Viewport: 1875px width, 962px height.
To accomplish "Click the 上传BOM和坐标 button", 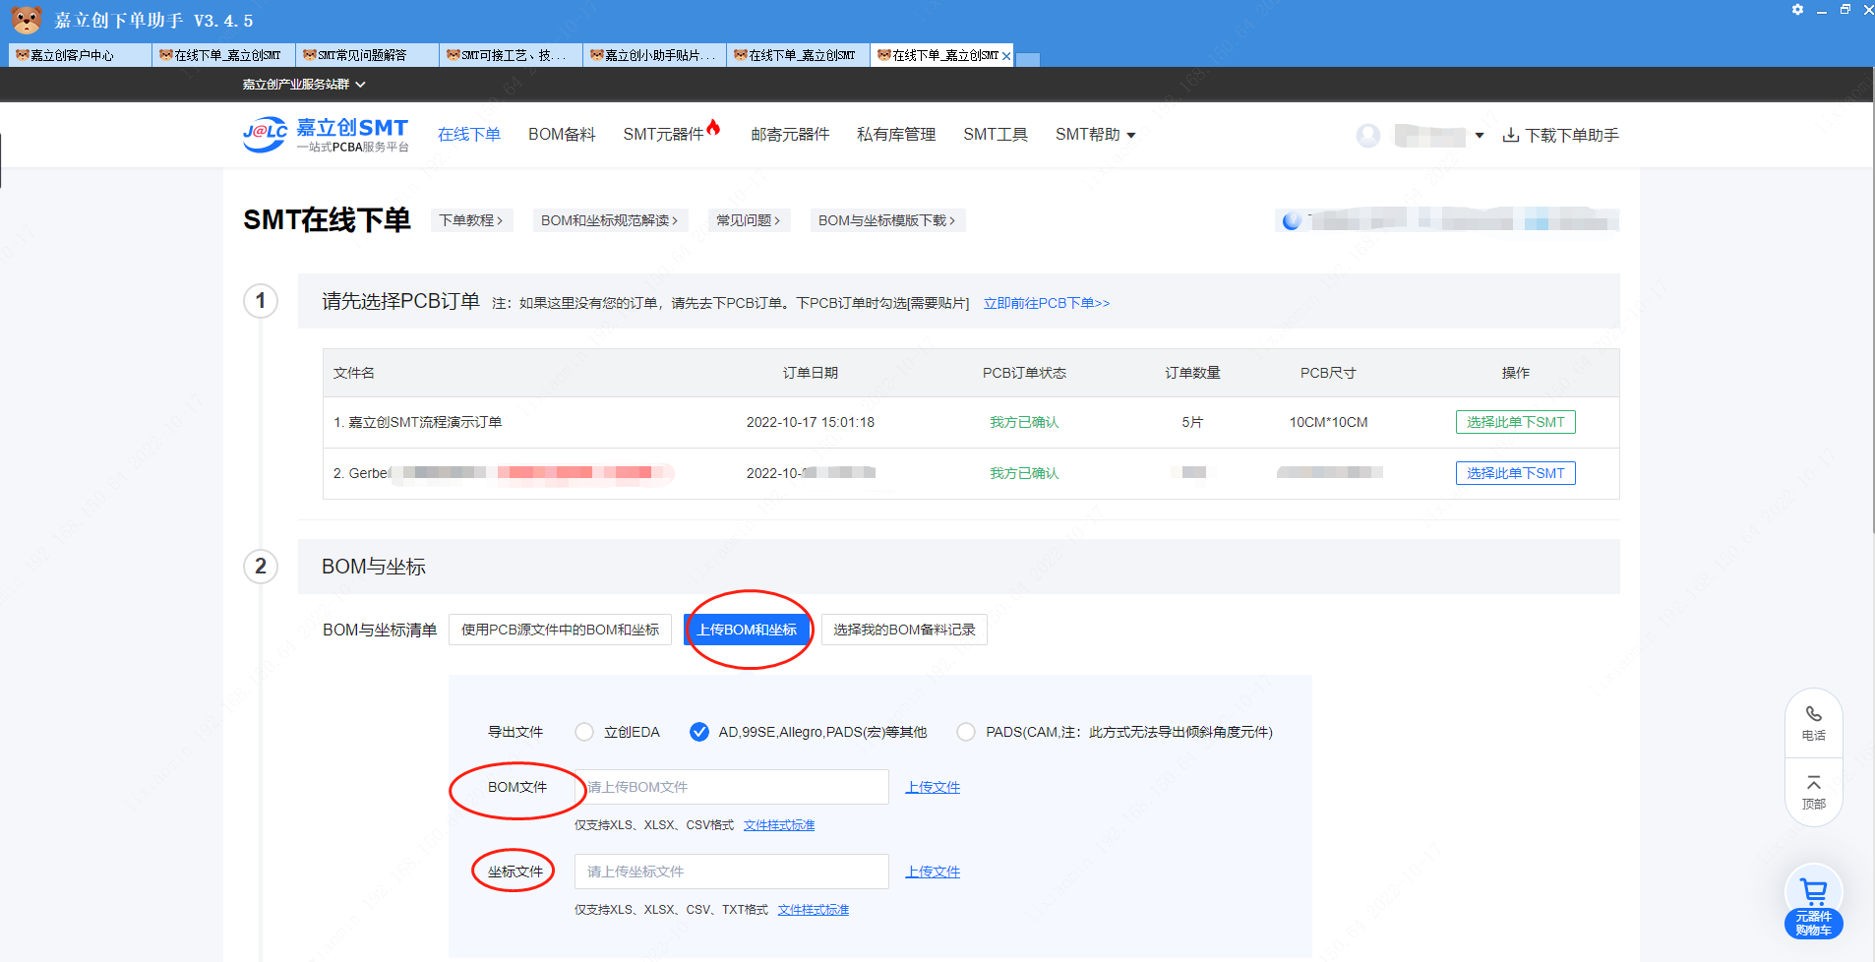I will click(748, 630).
